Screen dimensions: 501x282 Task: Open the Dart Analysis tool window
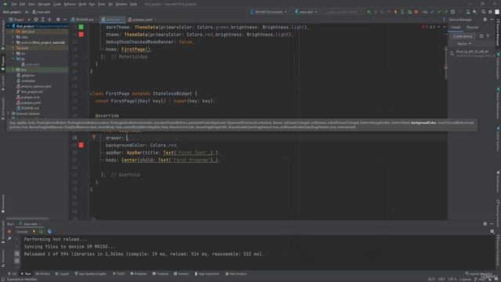point(236,273)
